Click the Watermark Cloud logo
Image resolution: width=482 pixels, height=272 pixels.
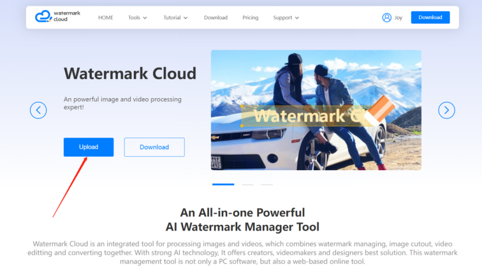point(58,17)
